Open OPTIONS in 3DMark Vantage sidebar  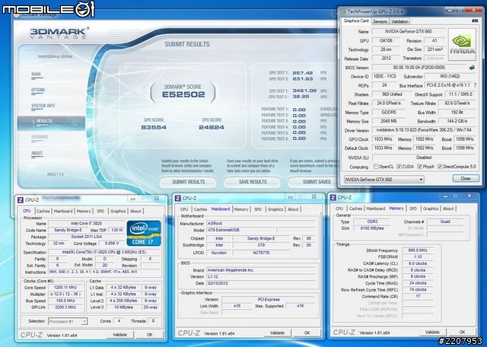click(x=38, y=91)
